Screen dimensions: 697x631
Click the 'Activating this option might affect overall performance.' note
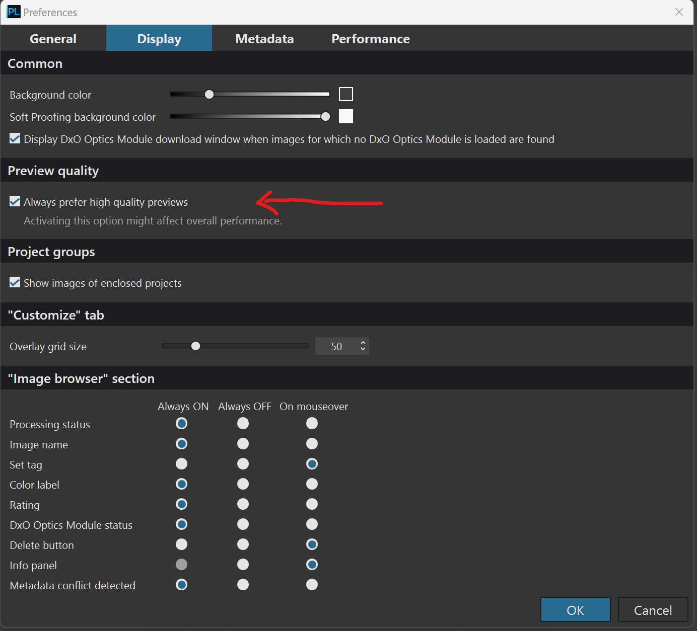click(153, 221)
